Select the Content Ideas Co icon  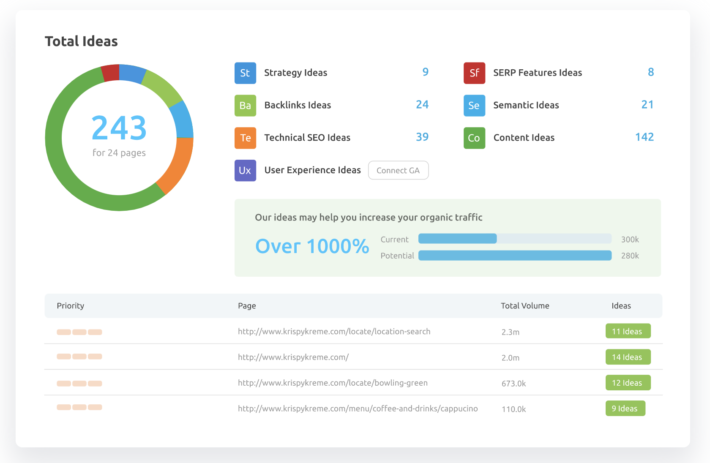(474, 138)
